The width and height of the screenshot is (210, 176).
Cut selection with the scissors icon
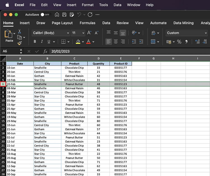20,31
